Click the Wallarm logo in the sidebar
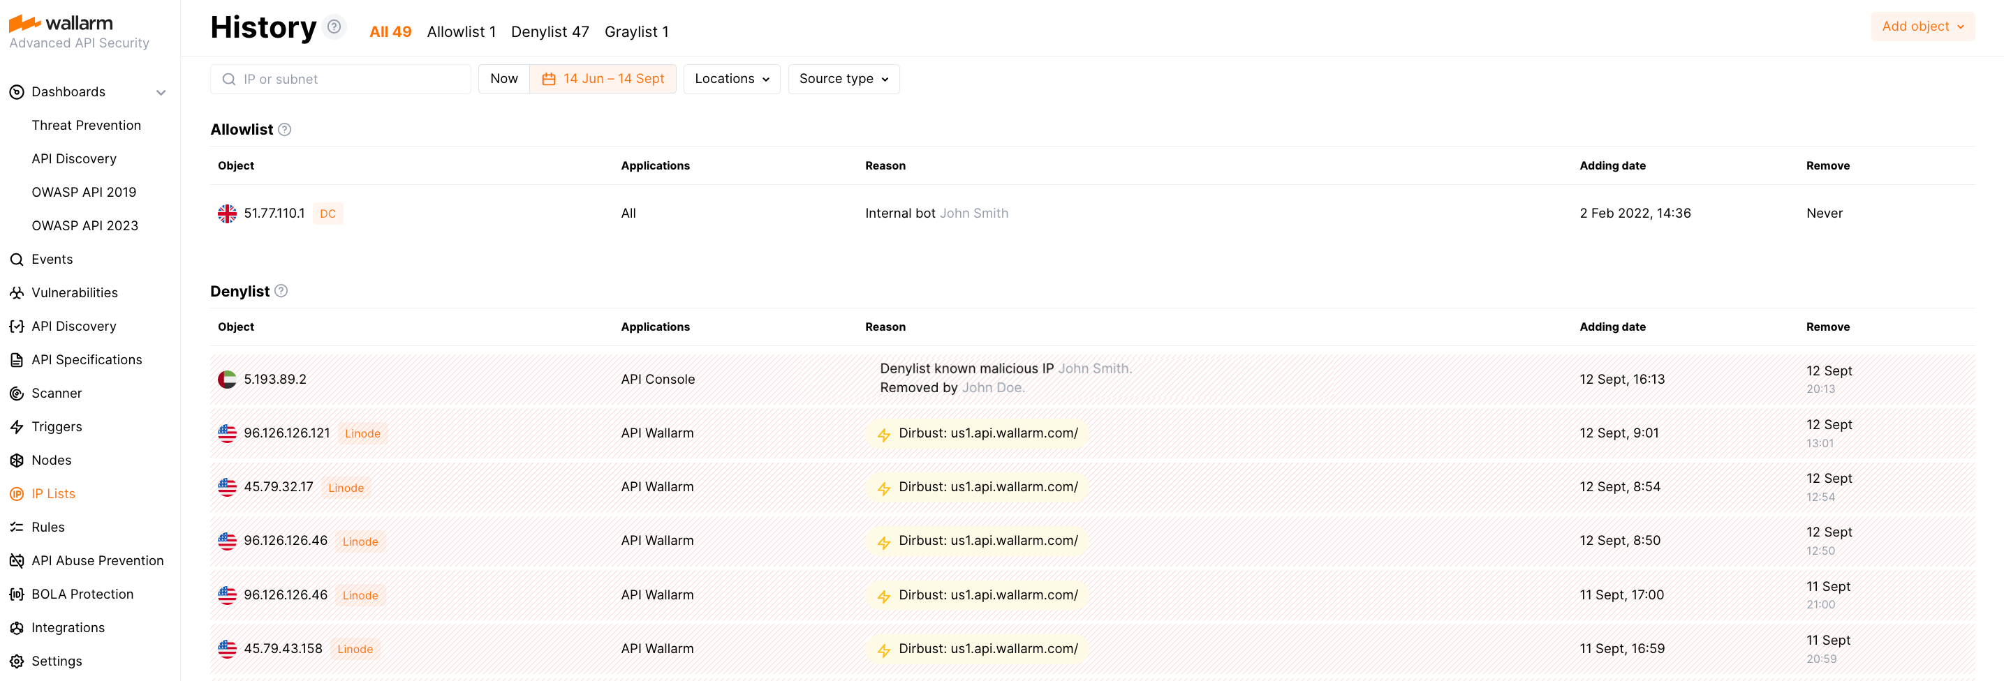Screen dimensions: 2004x681 [60, 22]
